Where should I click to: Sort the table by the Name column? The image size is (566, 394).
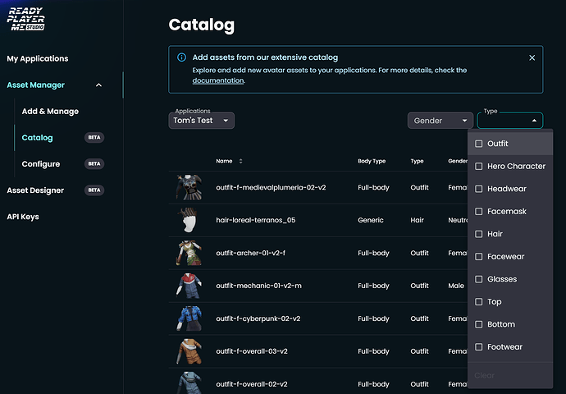tap(240, 161)
